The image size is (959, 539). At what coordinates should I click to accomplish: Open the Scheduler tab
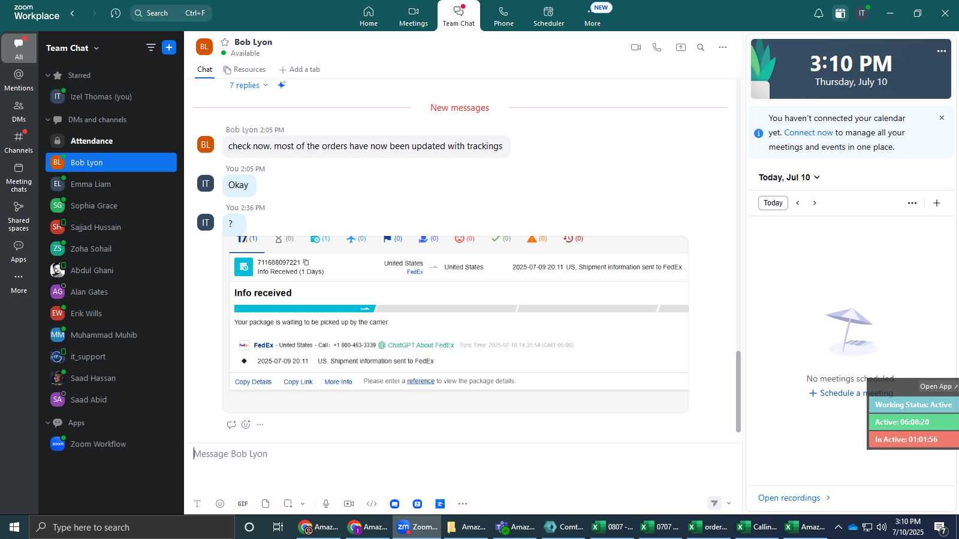[548, 16]
